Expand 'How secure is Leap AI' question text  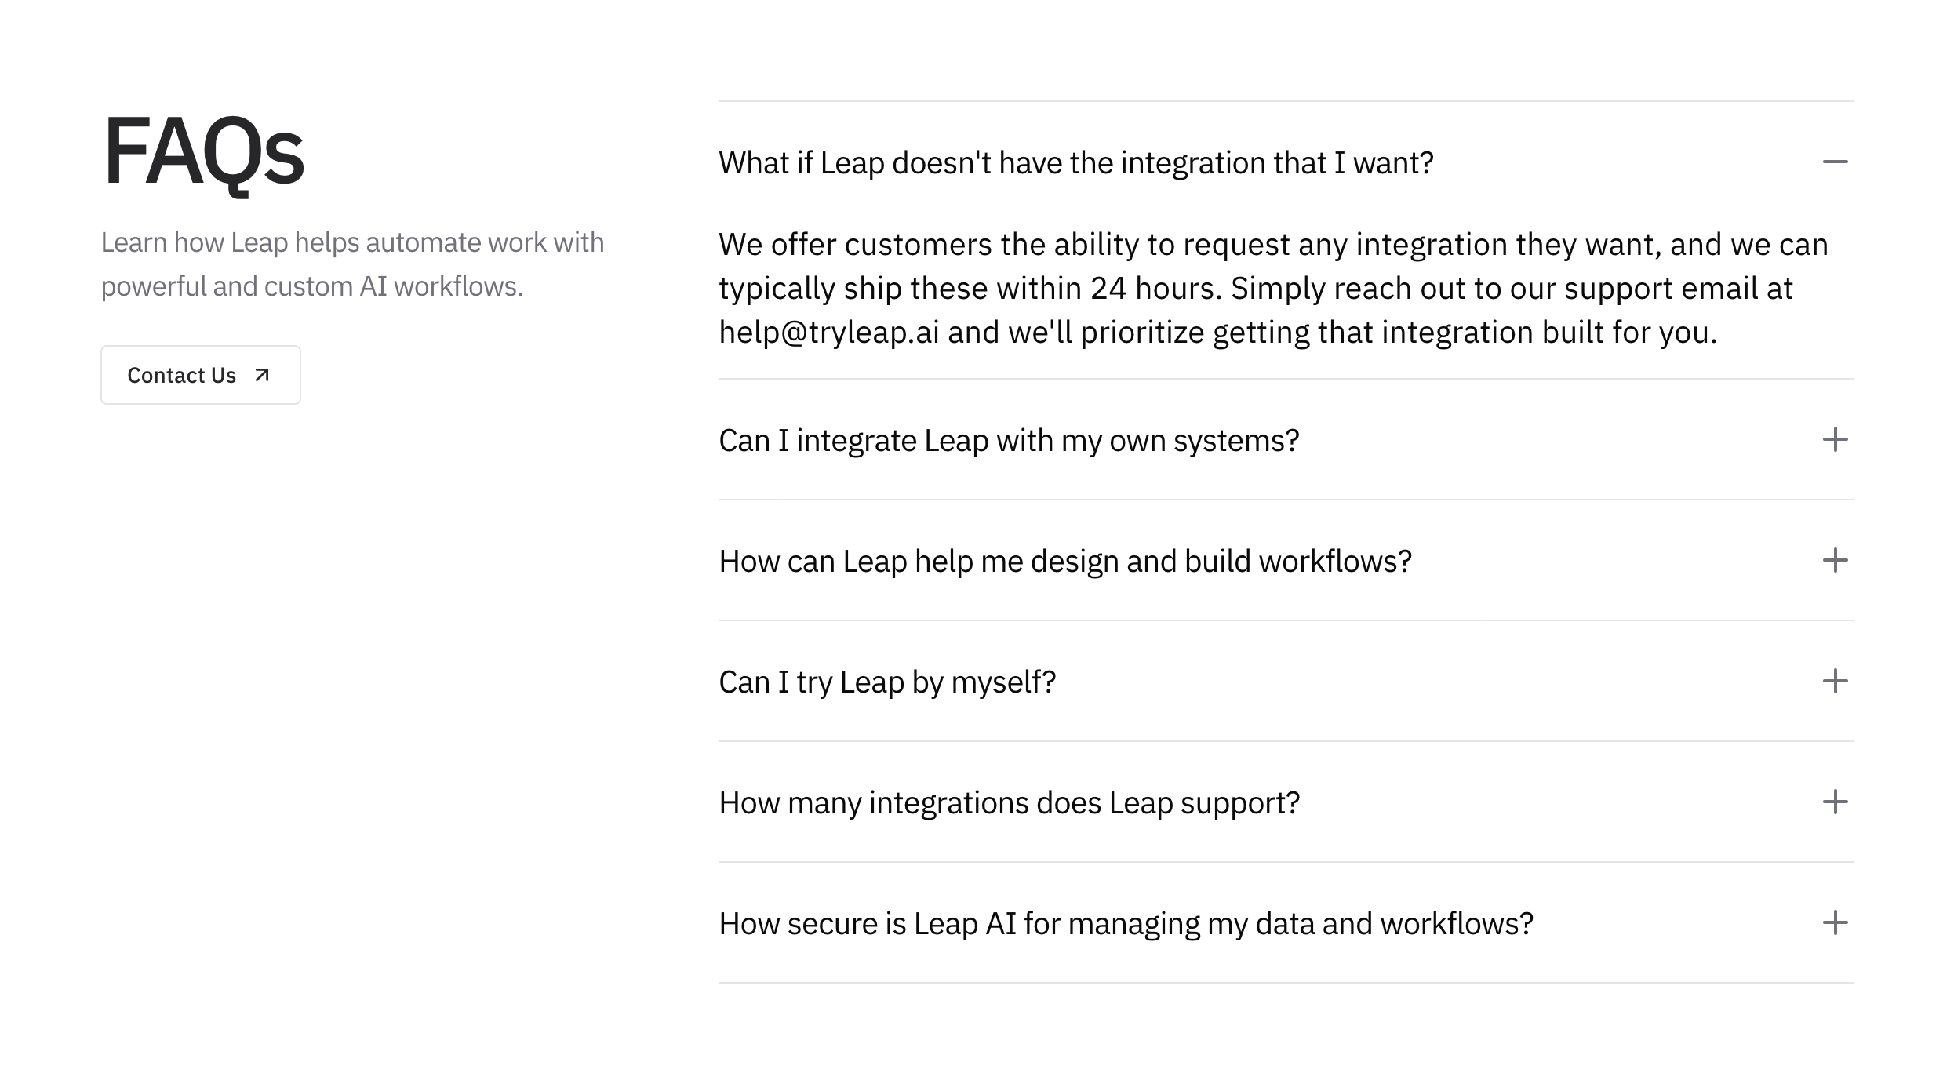tap(1126, 924)
